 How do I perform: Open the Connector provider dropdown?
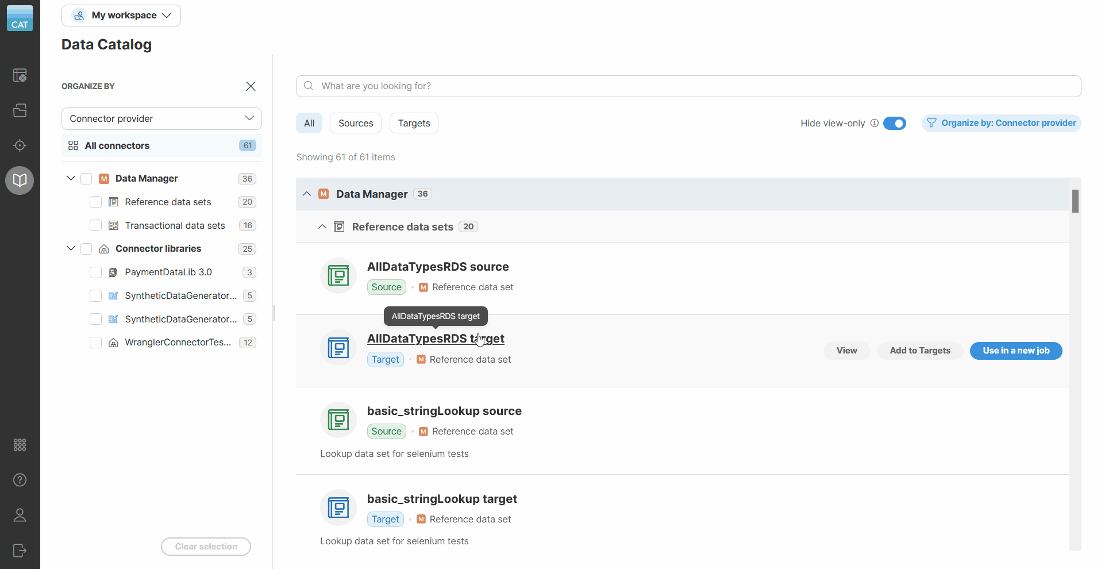[x=161, y=118]
